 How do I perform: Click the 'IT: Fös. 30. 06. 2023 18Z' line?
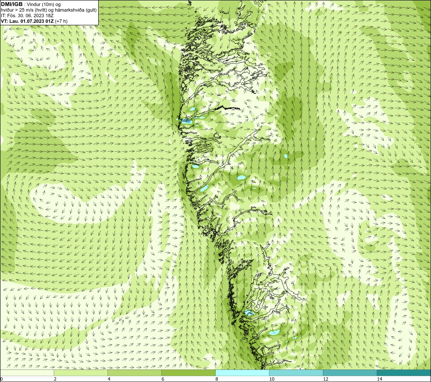coord(27,16)
